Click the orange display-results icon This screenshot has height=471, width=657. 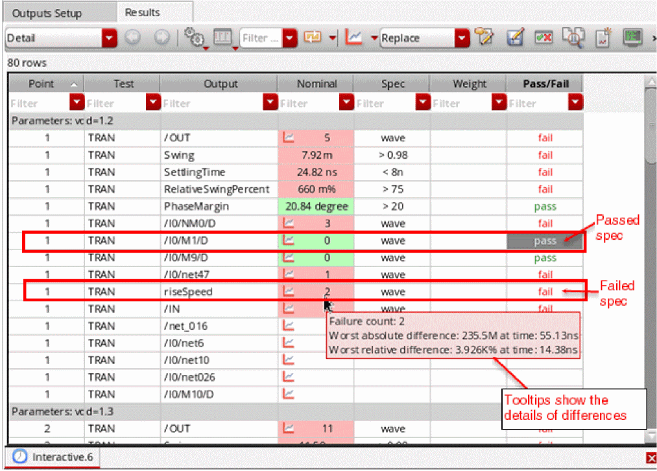tap(313, 38)
